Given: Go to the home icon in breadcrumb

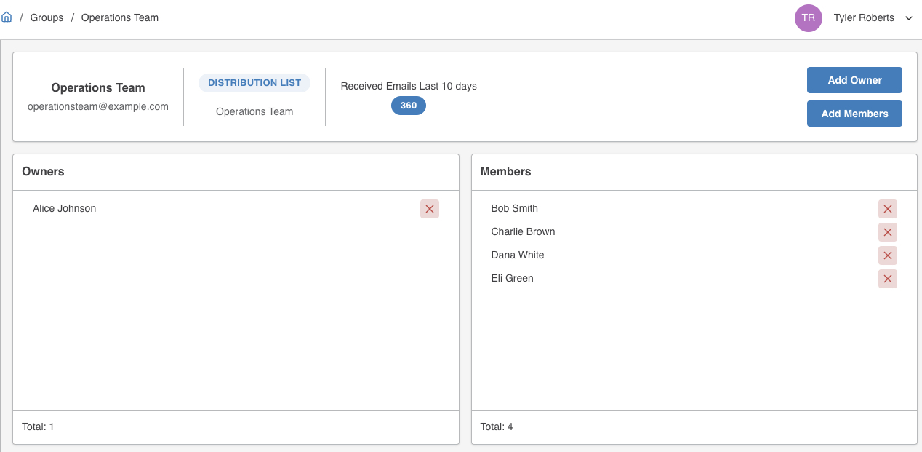Looking at the screenshot, I should (7, 17).
